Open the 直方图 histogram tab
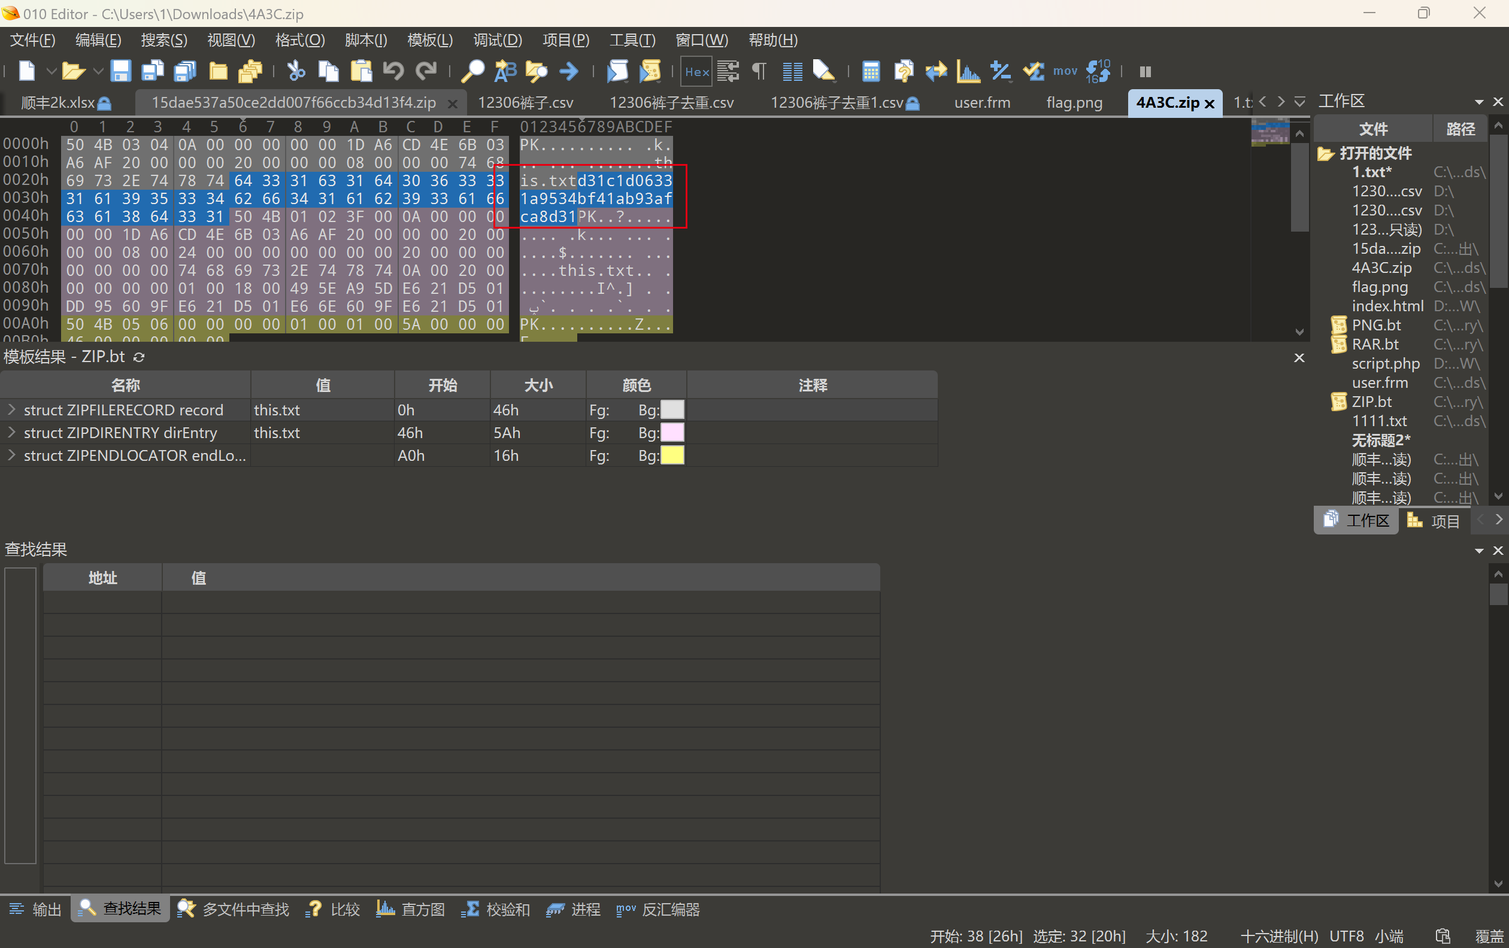The image size is (1509, 948). 410,909
